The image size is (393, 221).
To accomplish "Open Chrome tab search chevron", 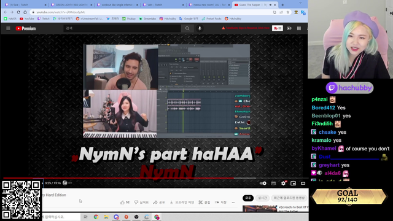I will (300, 2).
